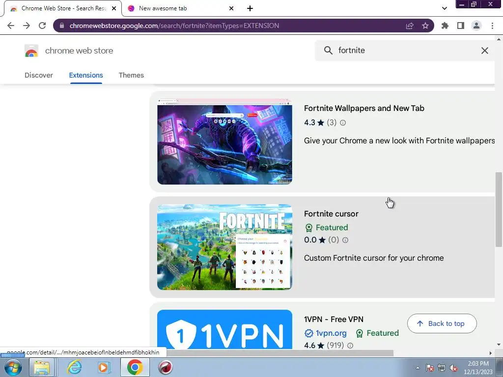The height and width of the screenshot is (377, 503).
Task: Select the Extensions tab
Action: point(86,75)
